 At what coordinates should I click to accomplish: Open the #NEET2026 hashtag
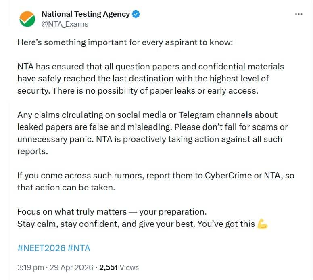point(41,248)
